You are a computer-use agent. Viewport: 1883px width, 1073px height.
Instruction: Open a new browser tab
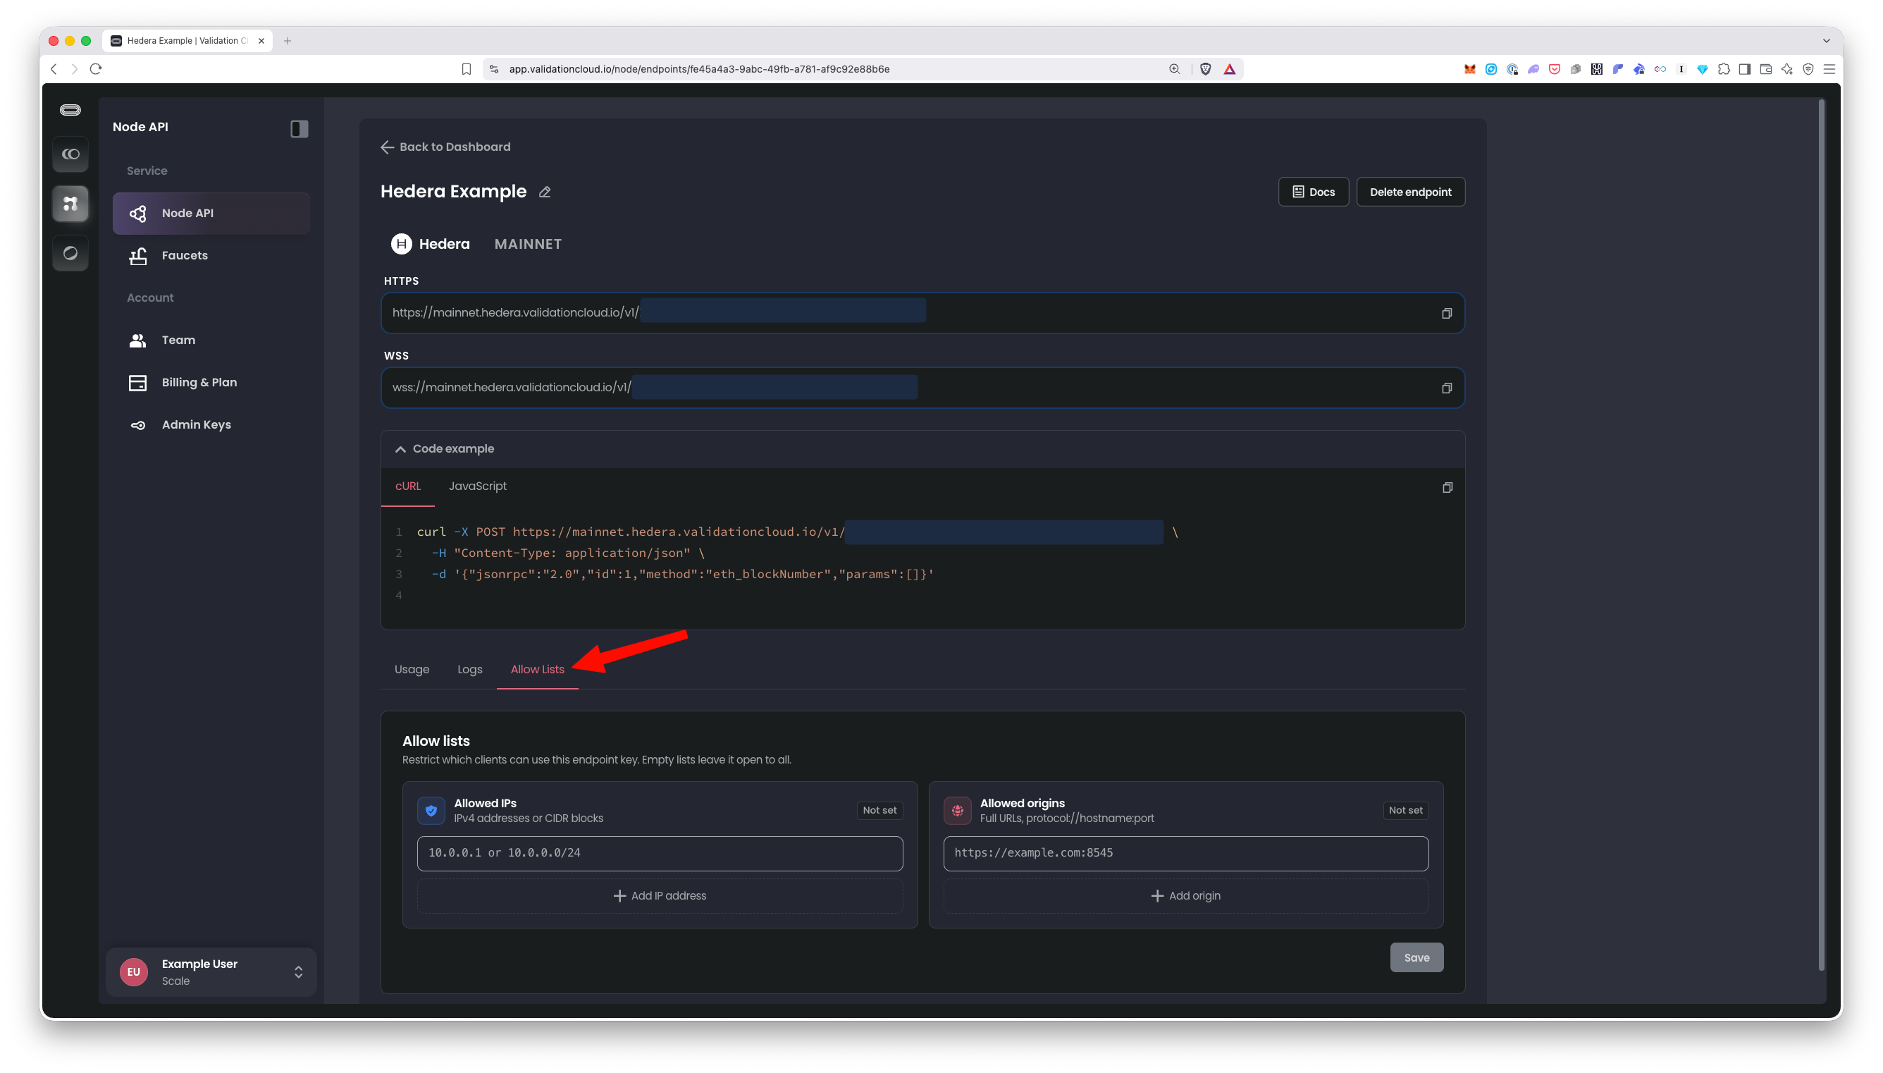pyautogui.click(x=288, y=40)
